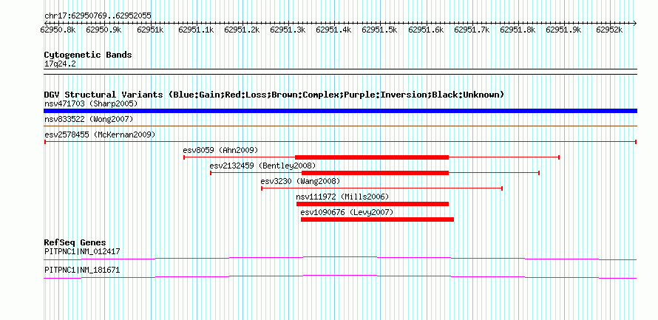
Task: Select the esv1090676 red loss bar
Action: click(x=377, y=219)
